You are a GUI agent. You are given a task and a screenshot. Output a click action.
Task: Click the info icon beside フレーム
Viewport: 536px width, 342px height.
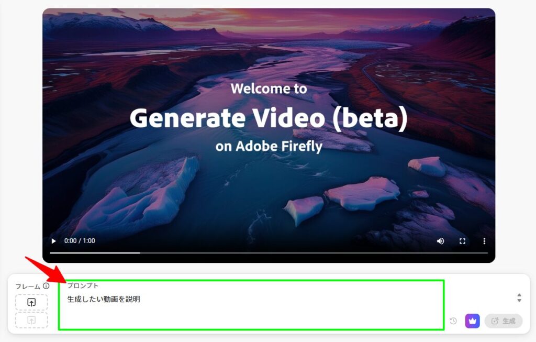point(46,286)
